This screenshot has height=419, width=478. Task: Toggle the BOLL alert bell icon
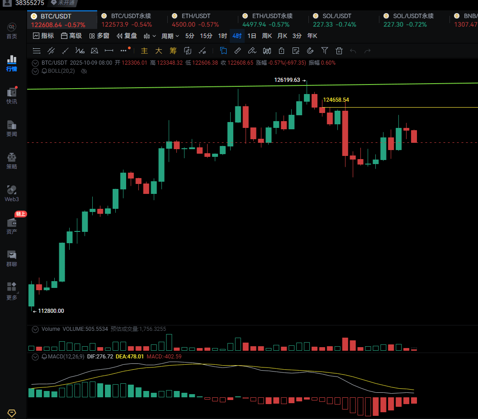pyautogui.click(x=44, y=71)
